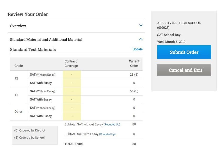Open Rounded Up link for SAT without Essay
Viewport: 223px width, 151px height.
(112, 125)
